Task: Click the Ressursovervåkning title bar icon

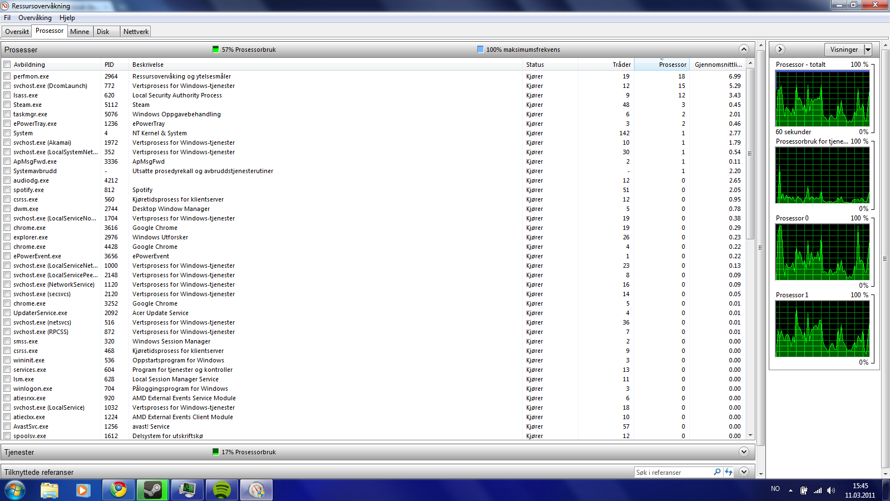Action: tap(5, 6)
